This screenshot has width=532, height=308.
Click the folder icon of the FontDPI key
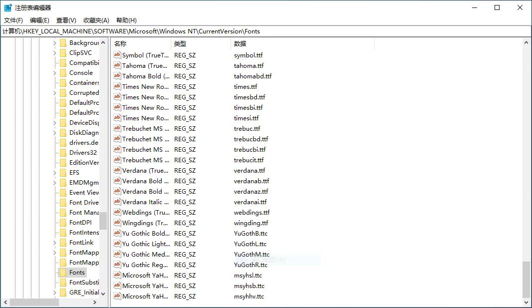[x=63, y=223]
